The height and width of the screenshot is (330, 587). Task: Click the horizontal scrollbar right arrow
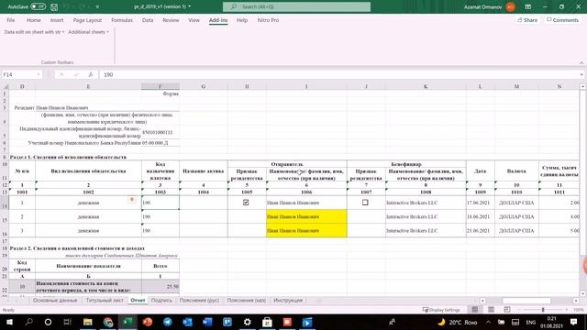tap(575, 301)
